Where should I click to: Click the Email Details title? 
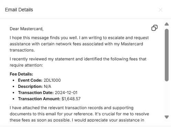point(19,10)
